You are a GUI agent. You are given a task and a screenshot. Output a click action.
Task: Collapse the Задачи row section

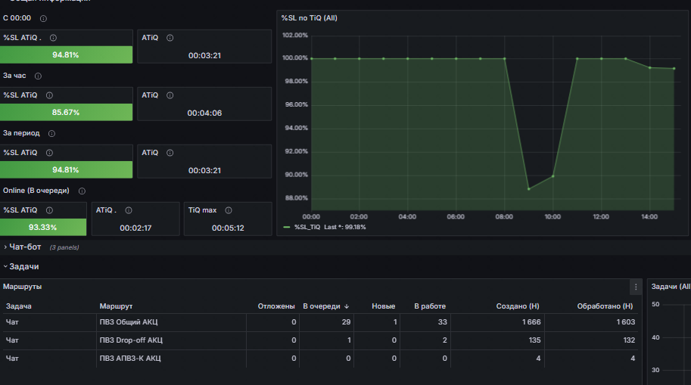[23, 266]
